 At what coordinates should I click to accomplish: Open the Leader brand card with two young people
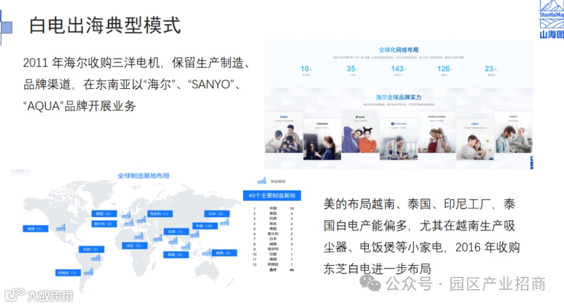tap(360, 132)
